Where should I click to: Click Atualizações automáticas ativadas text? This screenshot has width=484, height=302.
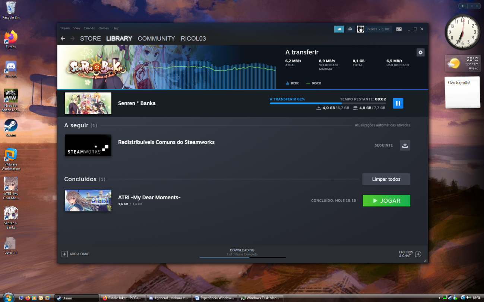click(x=382, y=125)
